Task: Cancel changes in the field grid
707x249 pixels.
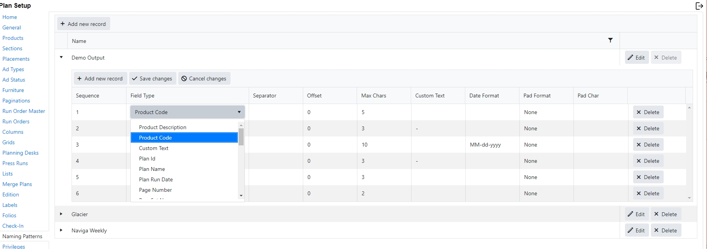Action: coord(204,78)
